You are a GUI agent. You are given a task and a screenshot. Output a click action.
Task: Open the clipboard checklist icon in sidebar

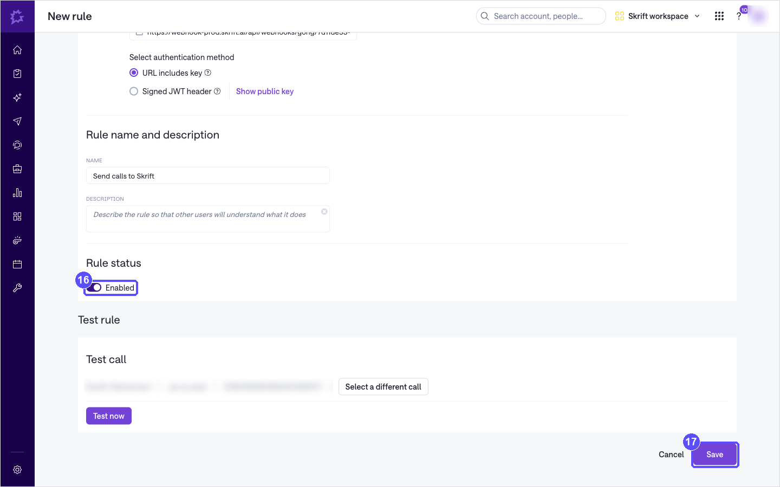click(x=17, y=74)
